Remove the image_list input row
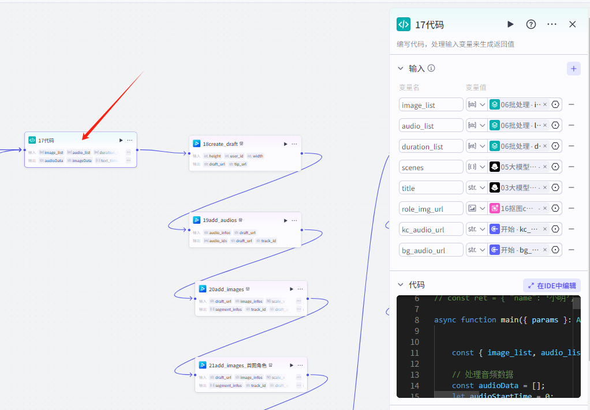 tap(572, 105)
